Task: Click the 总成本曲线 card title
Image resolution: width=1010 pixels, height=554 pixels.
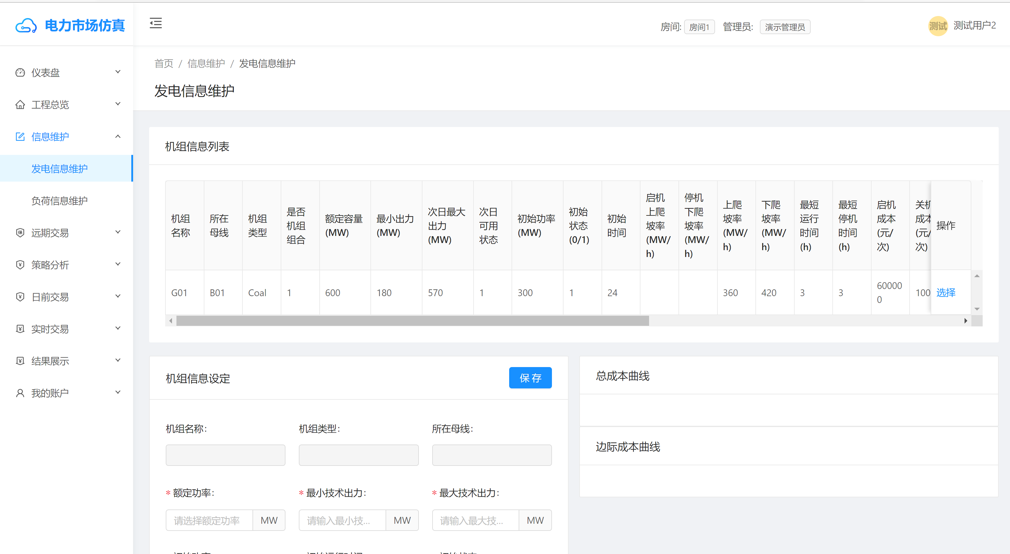Action: 622,376
